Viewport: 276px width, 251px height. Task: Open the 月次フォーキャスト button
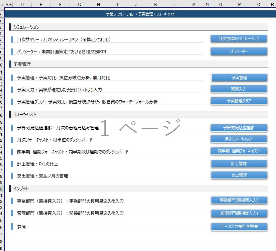(239, 139)
